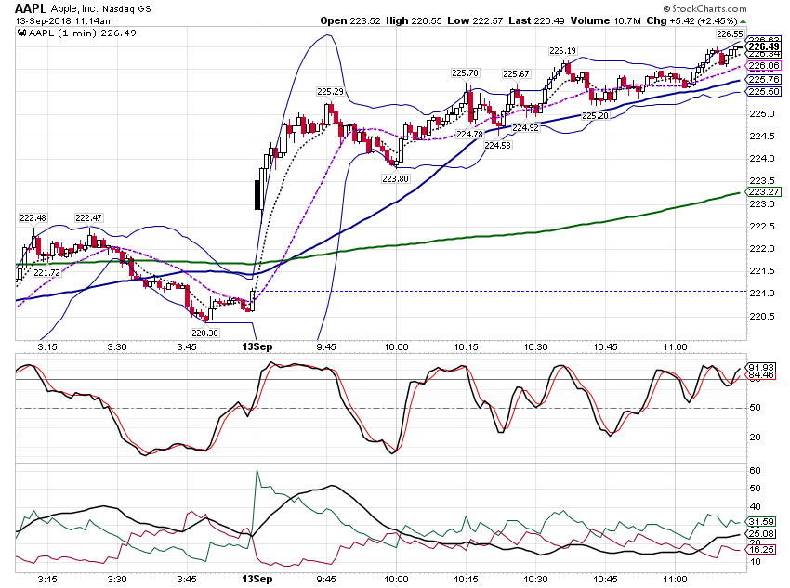Screen dimensions: 790x588
Task: Click the 91.93 stochastic value tag
Action: tap(761, 368)
